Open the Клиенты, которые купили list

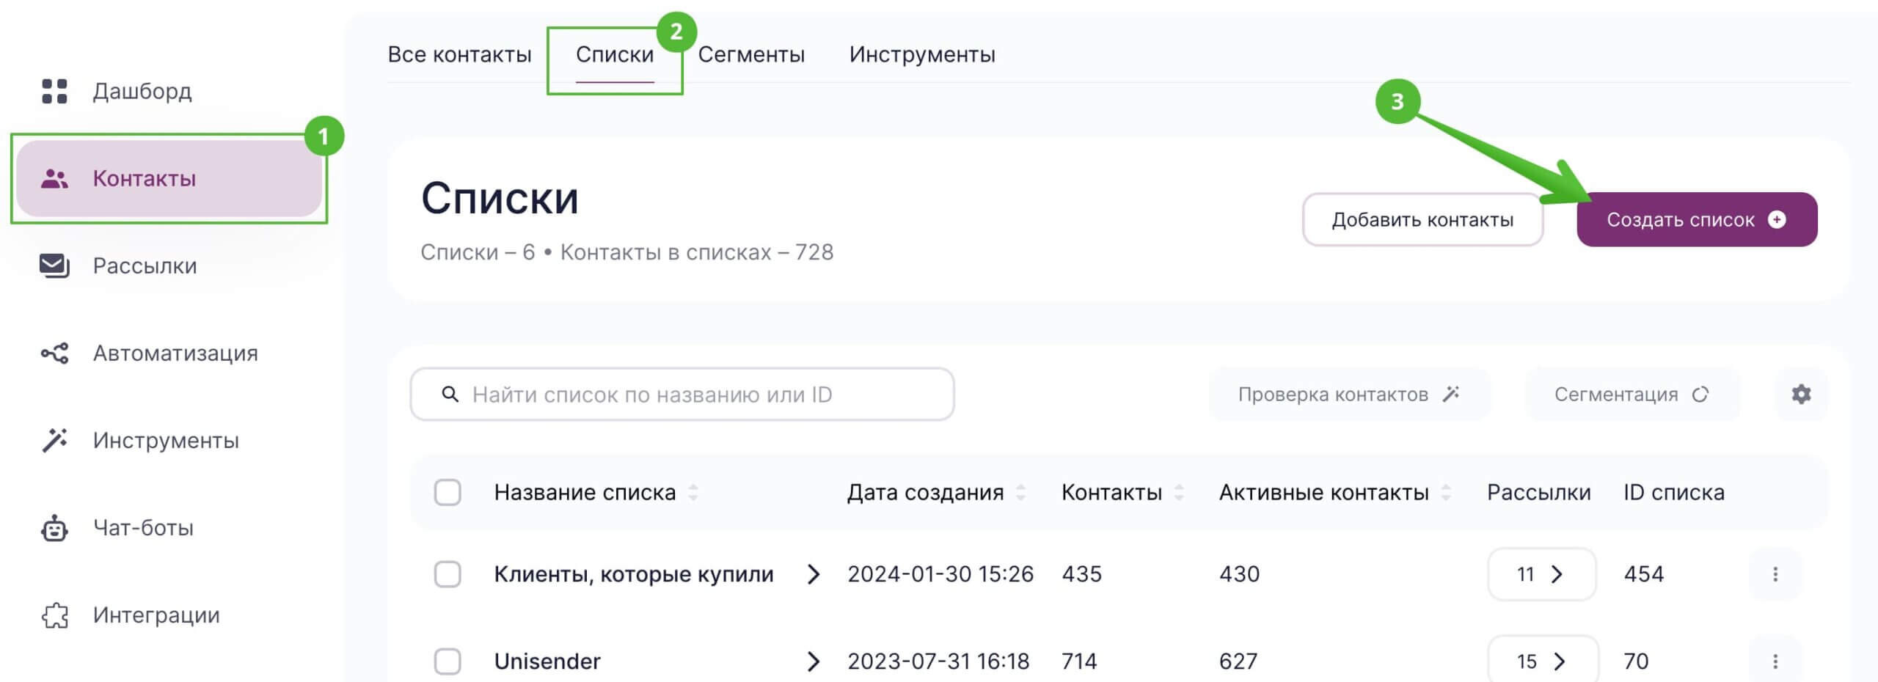(634, 574)
